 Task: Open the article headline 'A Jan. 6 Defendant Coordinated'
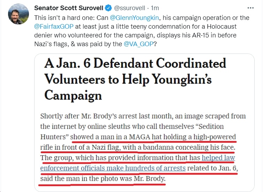click(x=135, y=64)
